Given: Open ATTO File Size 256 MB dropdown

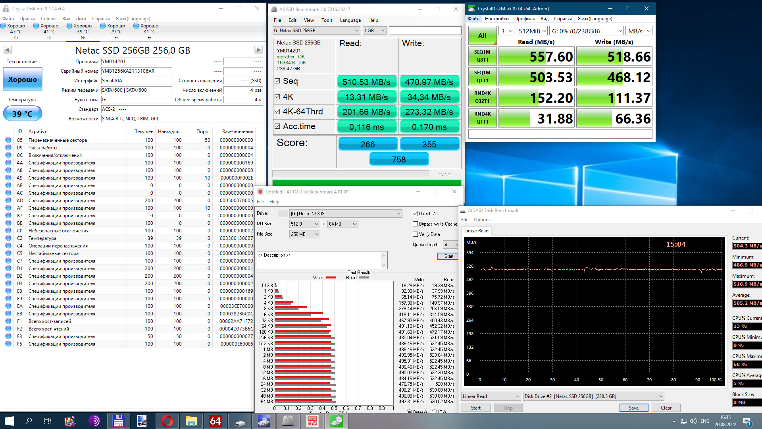Looking at the screenshot, I should point(304,234).
